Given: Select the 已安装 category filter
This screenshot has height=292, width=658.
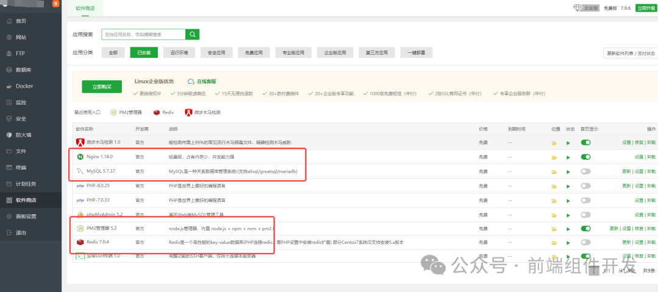Looking at the screenshot, I should pos(144,52).
